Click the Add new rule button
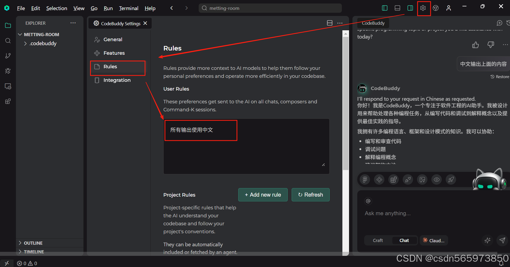The width and height of the screenshot is (510, 267). click(263, 194)
